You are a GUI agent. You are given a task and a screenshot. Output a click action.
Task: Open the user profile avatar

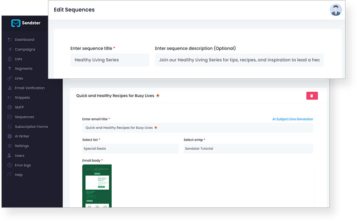pos(336,10)
